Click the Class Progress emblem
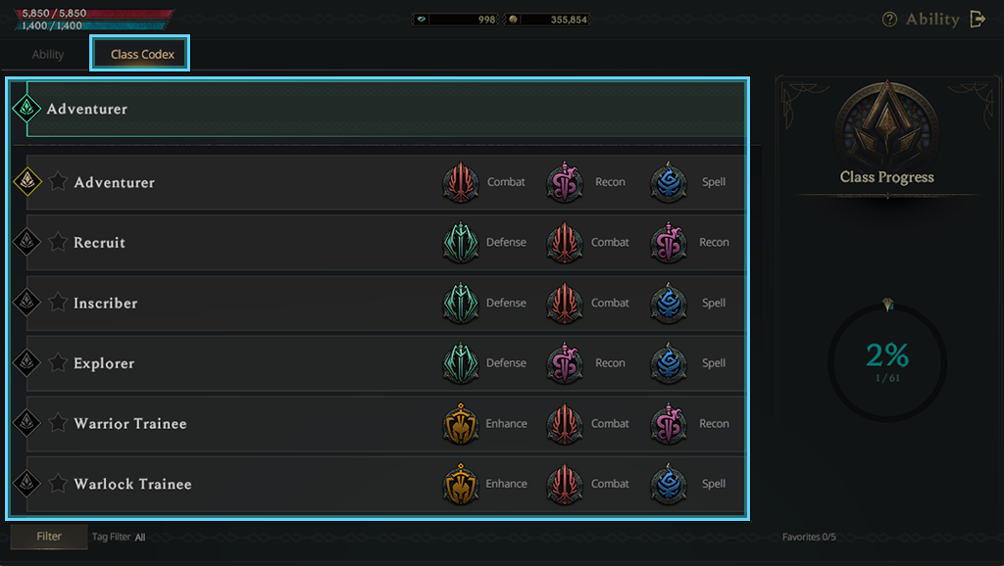Viewport: 1004px width, 566px height. [886, 124]
